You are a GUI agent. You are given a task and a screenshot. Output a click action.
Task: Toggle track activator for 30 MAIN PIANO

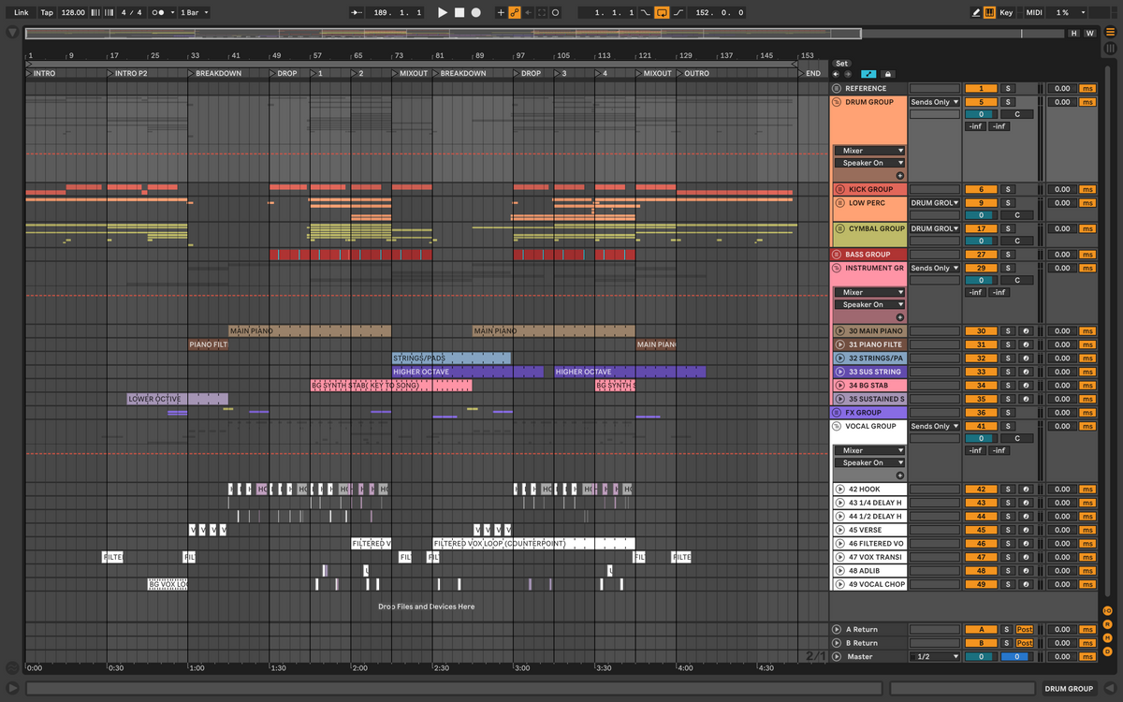pyautogui.click(x=981, y=331)
